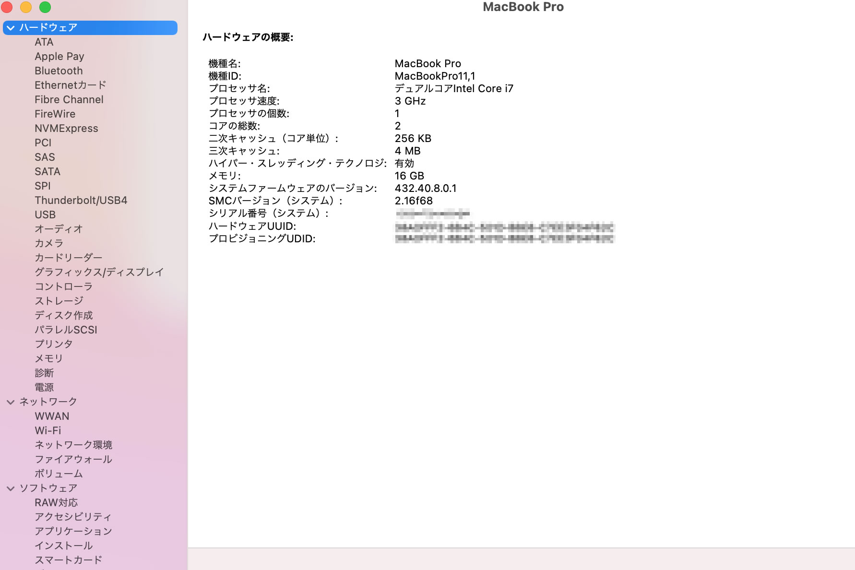Image resolution: width=855 pixels, height=570 pixels.
Task: Open コントローラ entry
Action: 64,287
